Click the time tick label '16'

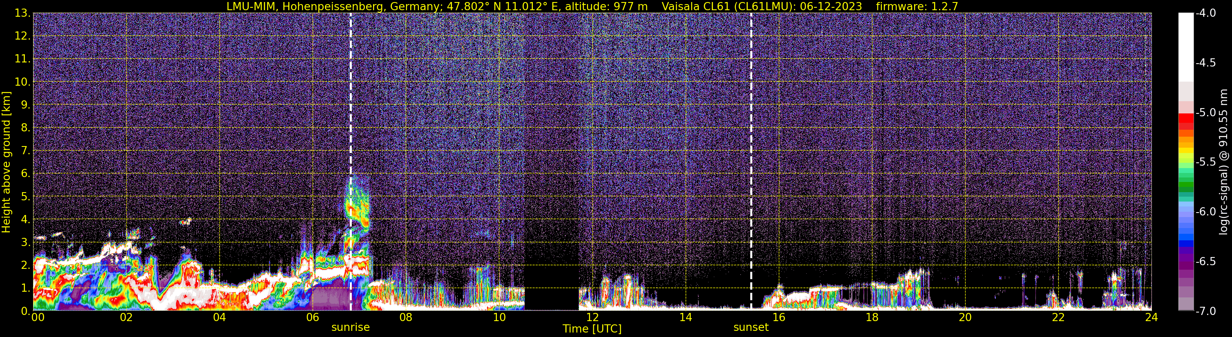tap(778, 317)
